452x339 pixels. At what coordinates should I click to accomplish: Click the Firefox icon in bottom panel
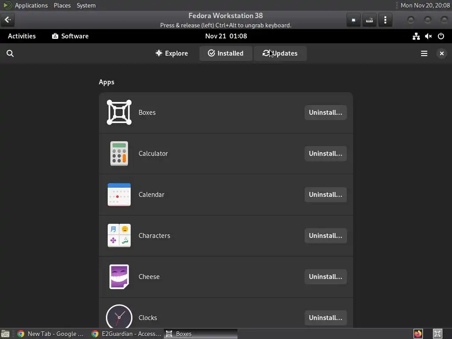click(x=418, y=334)
